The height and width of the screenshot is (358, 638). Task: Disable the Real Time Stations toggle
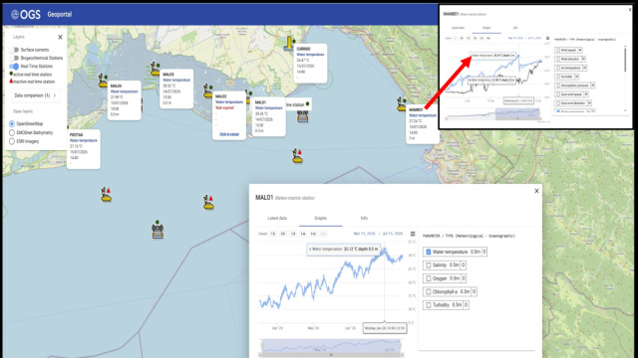point(14,67)
